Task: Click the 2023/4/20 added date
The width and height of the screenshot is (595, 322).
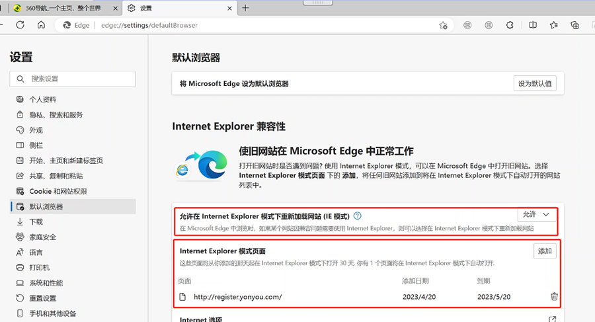Action: point(419,297)
